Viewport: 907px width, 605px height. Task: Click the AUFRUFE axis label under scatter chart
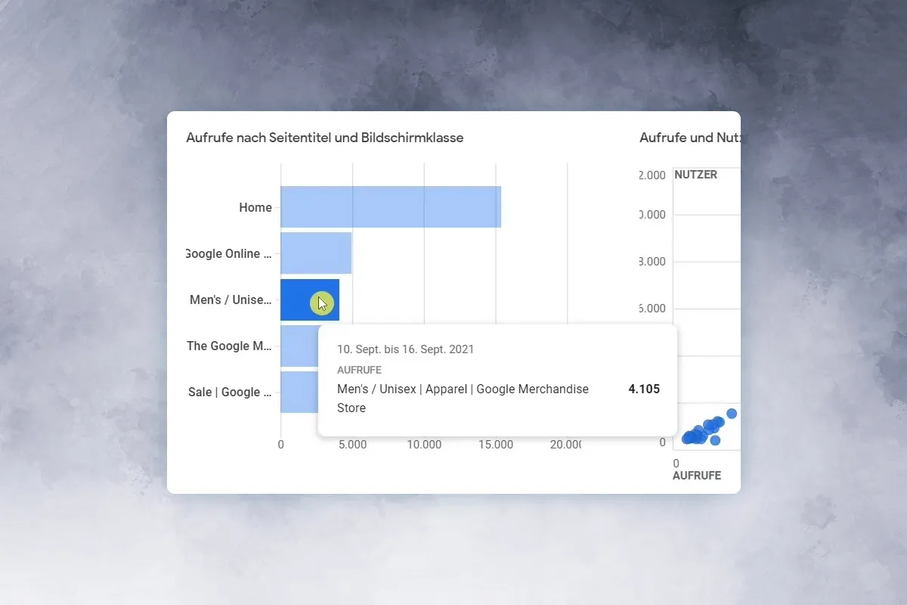[x=697, y=476]
